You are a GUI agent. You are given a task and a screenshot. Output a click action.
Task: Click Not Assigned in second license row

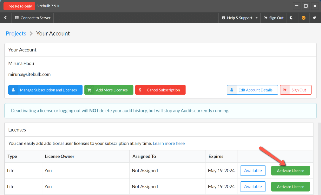pyautogui.click(x=145, y=187)
